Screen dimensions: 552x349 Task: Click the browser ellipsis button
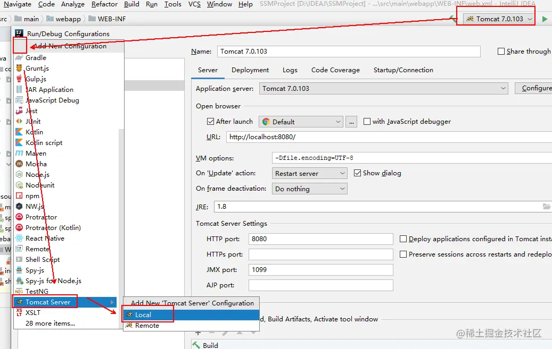pos(351,122)
